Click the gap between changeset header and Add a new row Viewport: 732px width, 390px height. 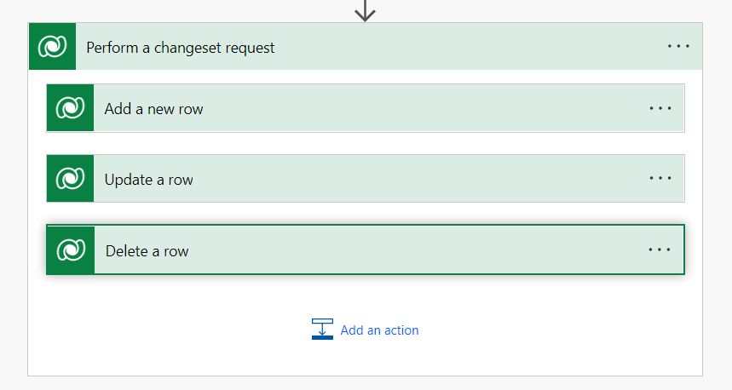[365, 77]
